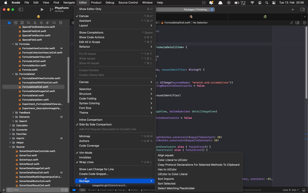Toggle Code Coverage display
The height and width of the screenshot is (193, 308).
point(115,146)
